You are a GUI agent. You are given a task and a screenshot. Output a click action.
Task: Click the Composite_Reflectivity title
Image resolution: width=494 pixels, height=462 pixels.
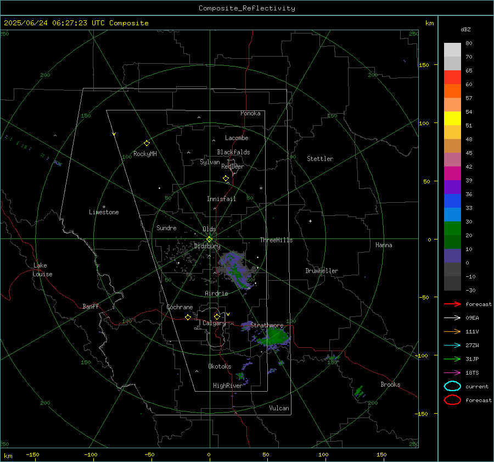coord(247,8)
